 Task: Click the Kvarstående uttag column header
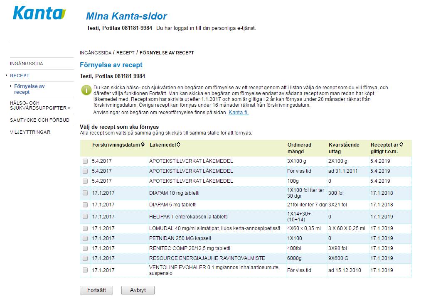coord(344,148)
